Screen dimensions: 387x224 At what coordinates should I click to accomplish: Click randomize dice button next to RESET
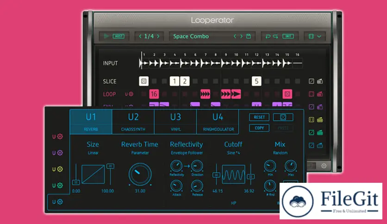point(283,117)
